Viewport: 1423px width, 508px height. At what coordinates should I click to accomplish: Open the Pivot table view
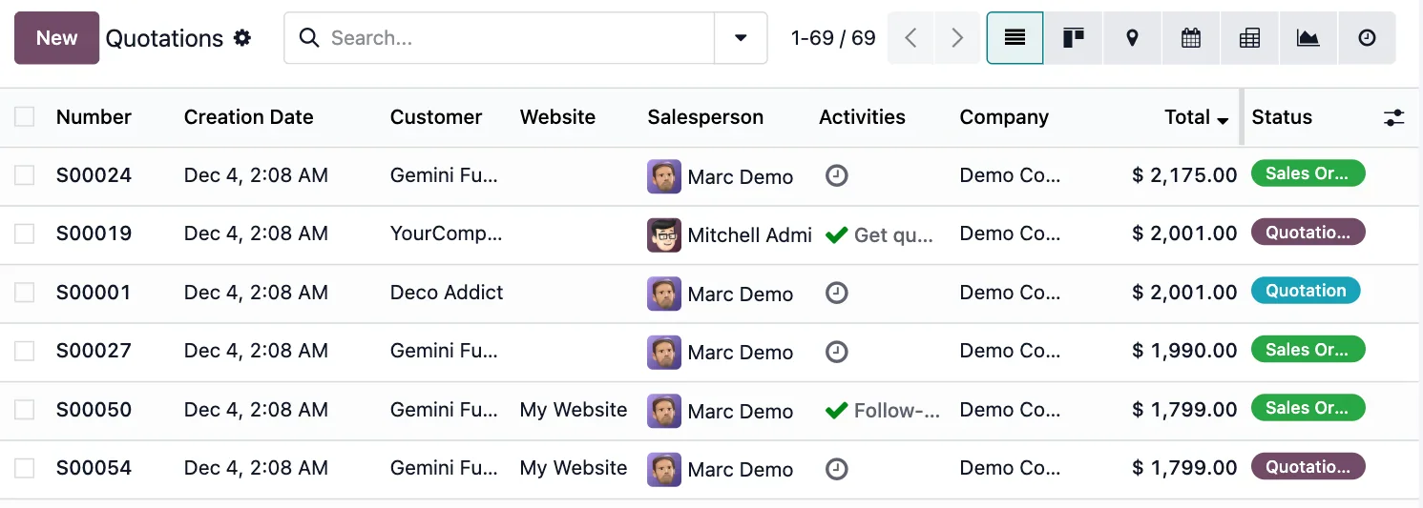[x=1249, y=38]
